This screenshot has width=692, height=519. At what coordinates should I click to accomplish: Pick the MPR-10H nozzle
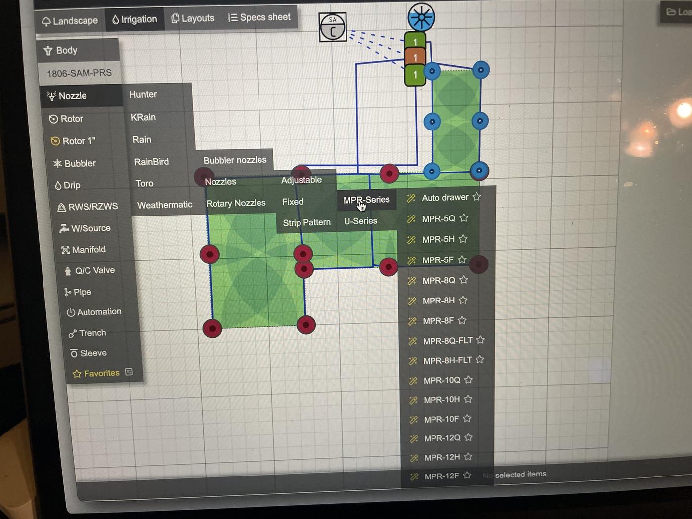pos(442,400)
